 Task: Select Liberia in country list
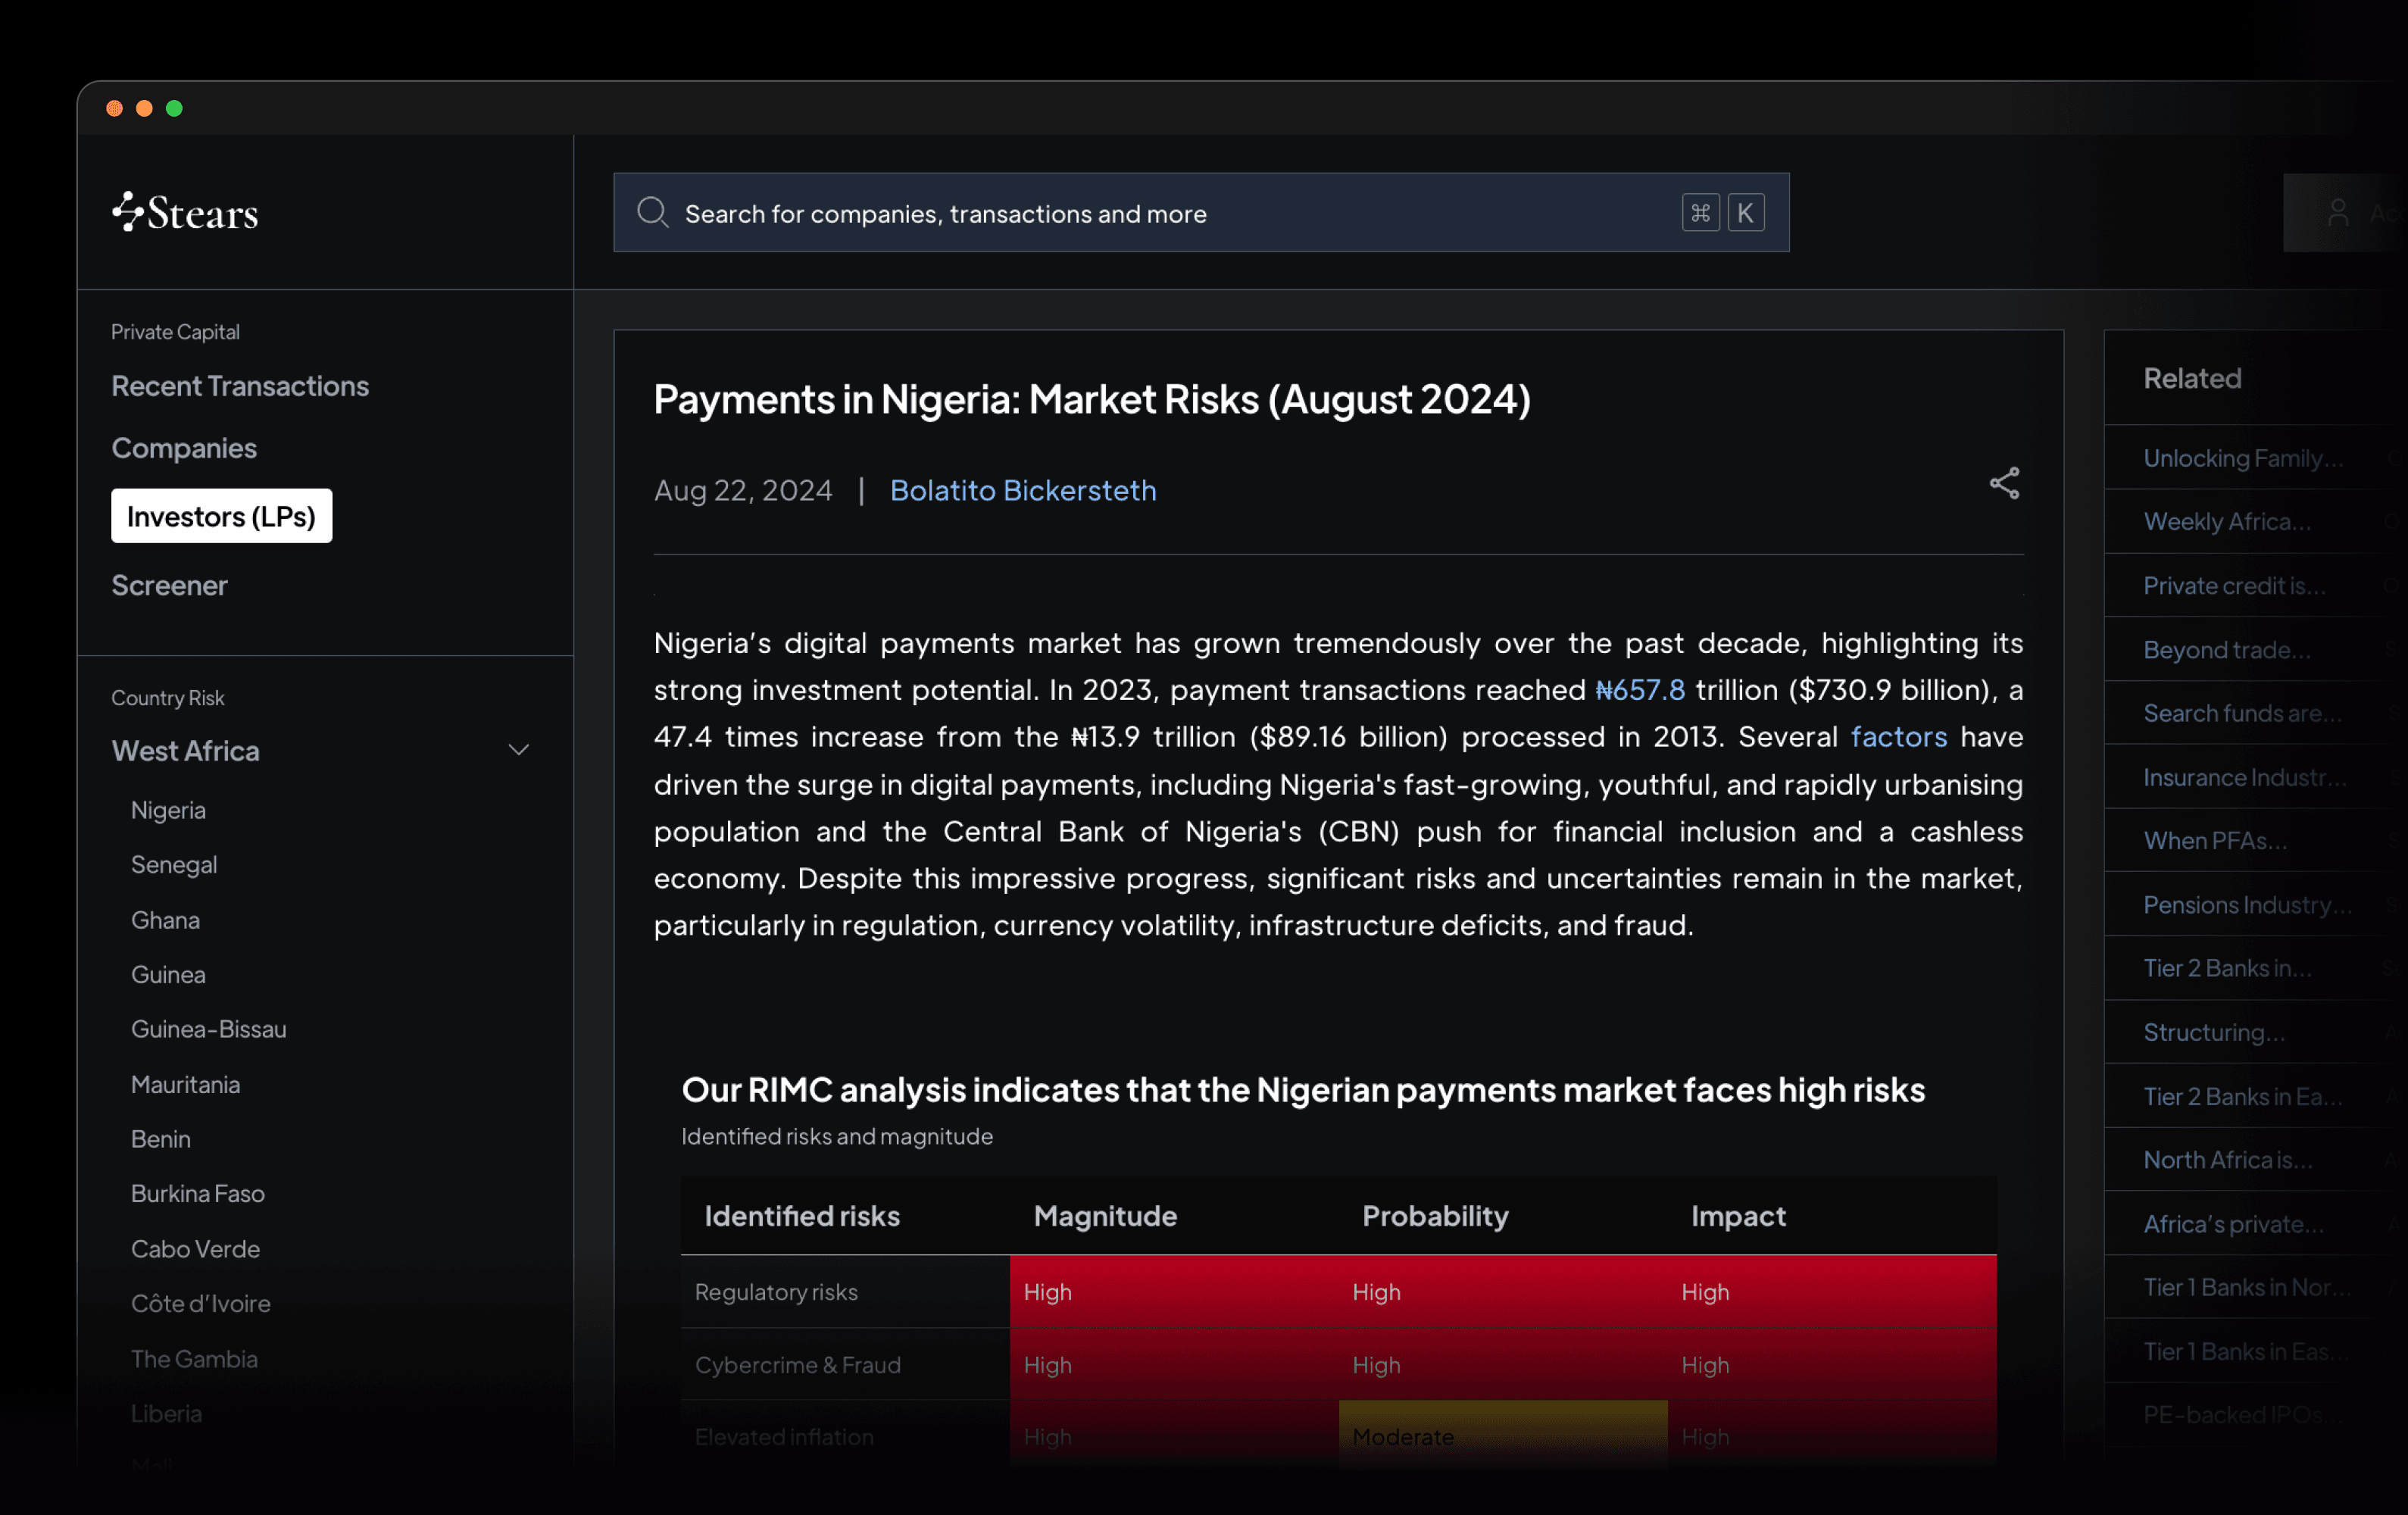(166, 1414)
